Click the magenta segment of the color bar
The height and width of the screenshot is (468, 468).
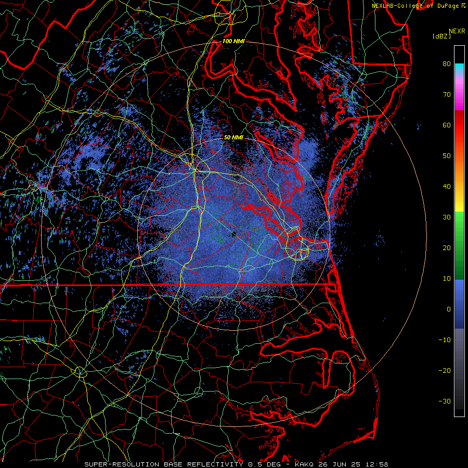(459, 96)
